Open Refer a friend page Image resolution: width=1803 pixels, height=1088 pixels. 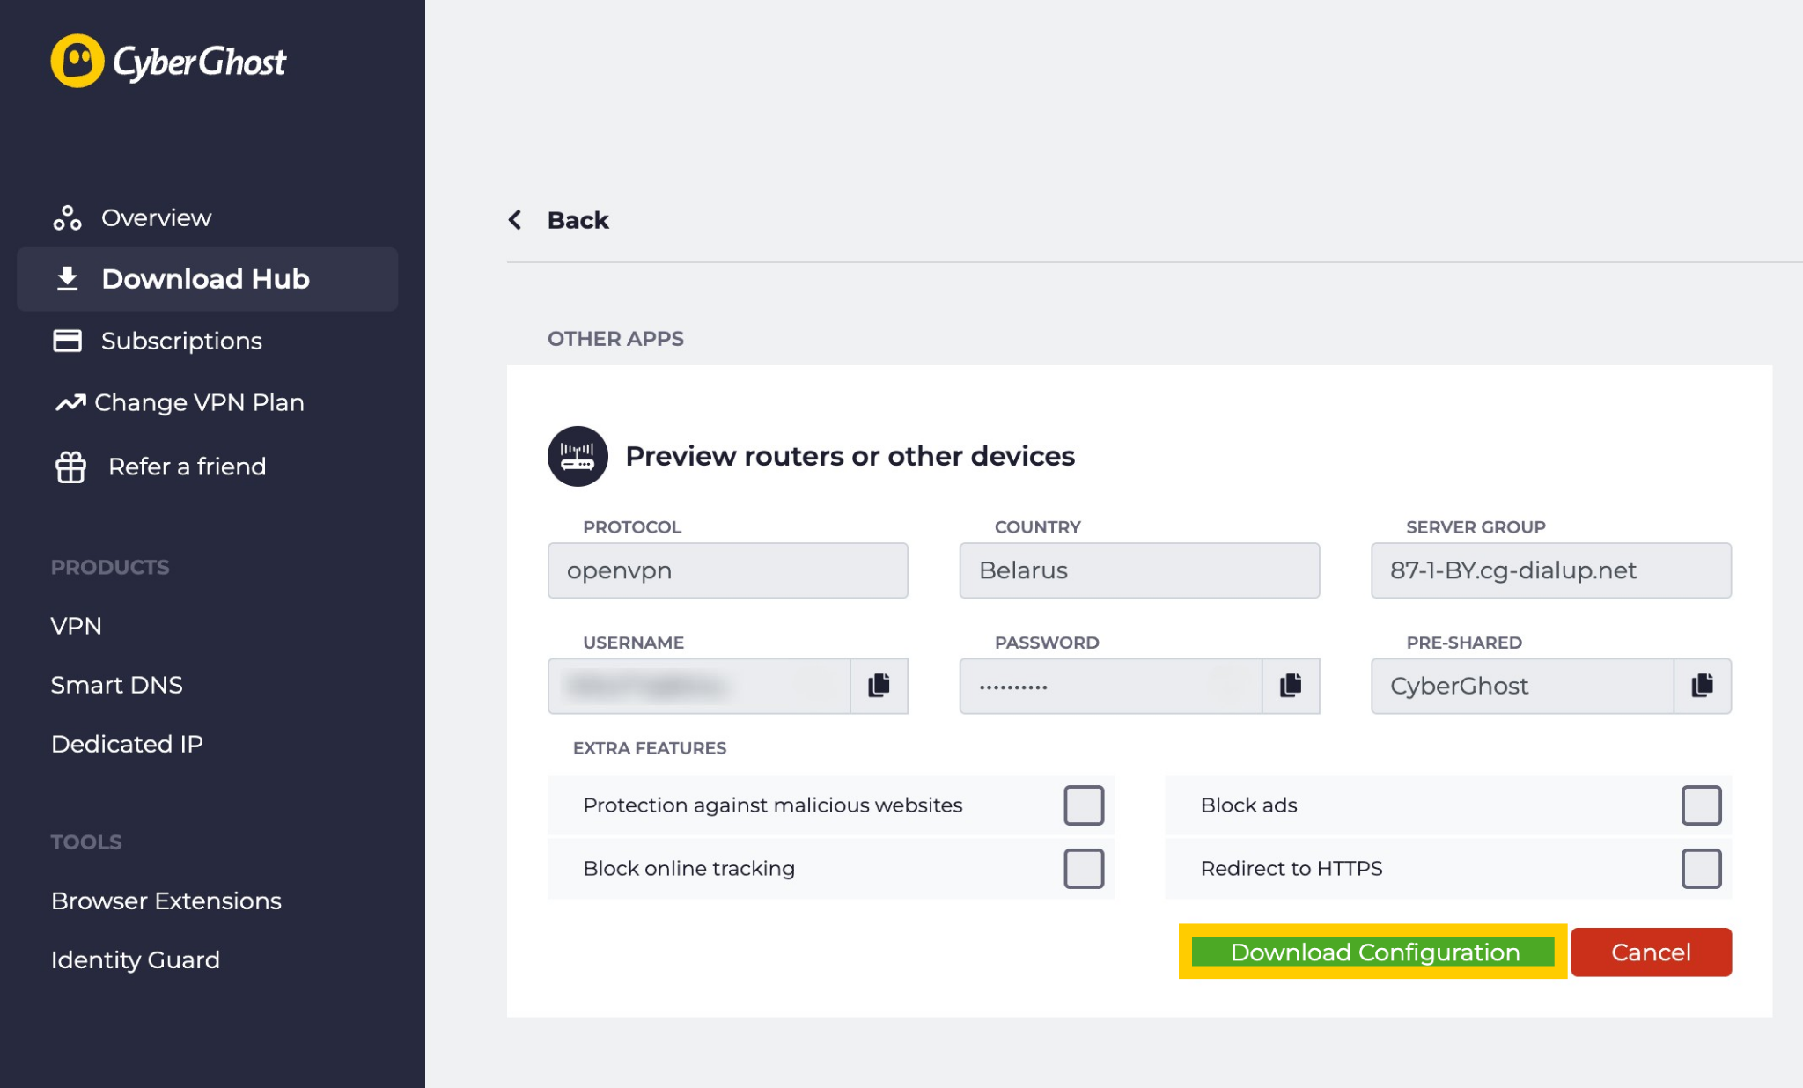[187, 467]
